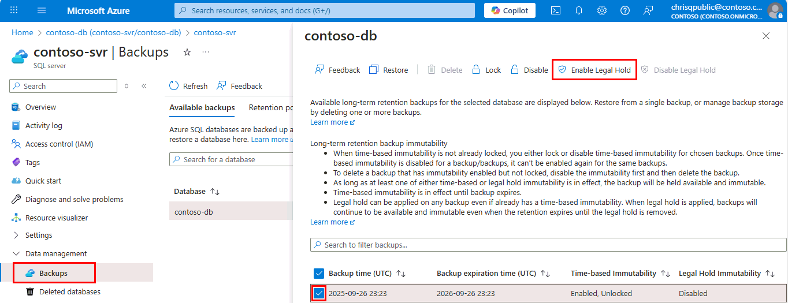Uncheck the 2025-09-26 23:23 backup checkbox
The width and height of the screenshot is (788, 303).
click(319, 293)
